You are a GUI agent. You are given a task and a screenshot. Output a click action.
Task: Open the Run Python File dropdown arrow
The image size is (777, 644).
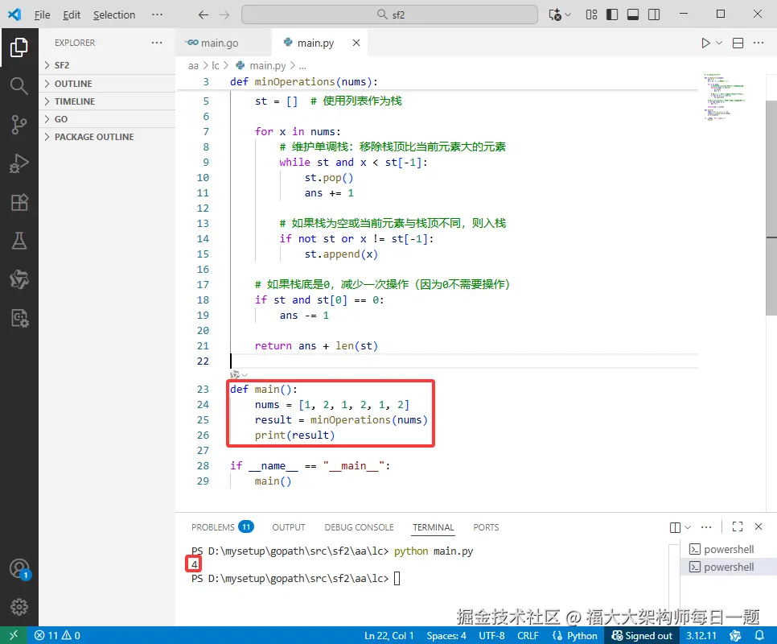pyautogui.click(x=719, y=43)
